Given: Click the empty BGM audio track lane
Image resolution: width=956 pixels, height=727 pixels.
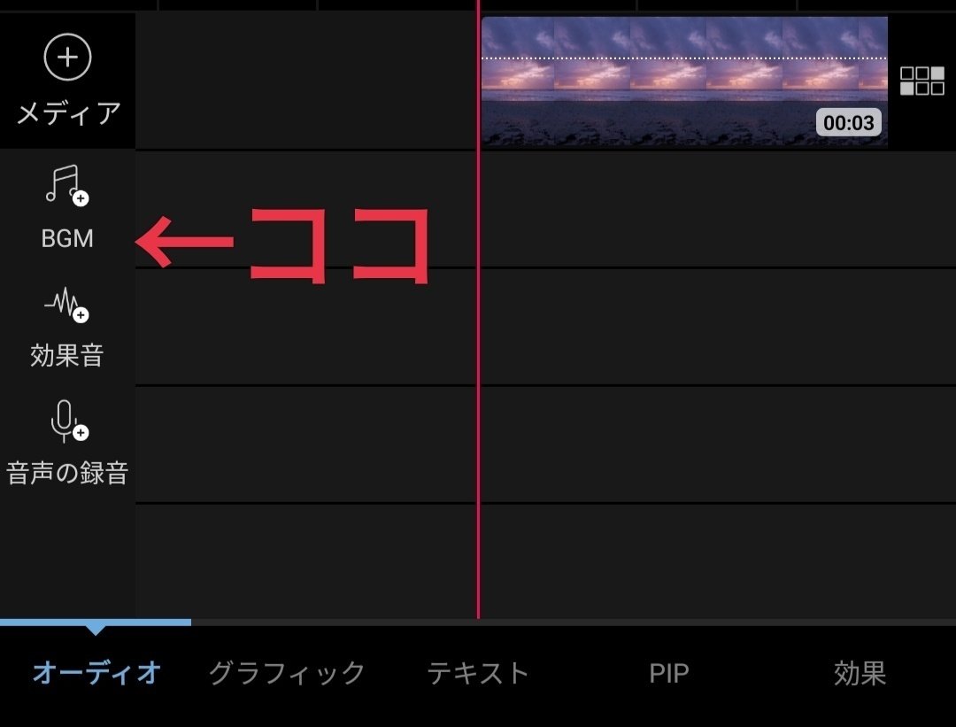Looking at the screenshot, I should click(545, 209).
